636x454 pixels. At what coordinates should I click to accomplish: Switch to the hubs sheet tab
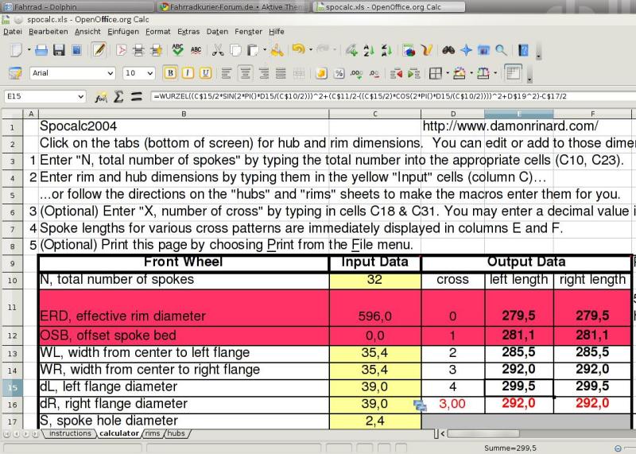click(176, 433)
